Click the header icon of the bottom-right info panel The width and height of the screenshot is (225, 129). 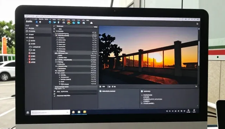[142, 91]
